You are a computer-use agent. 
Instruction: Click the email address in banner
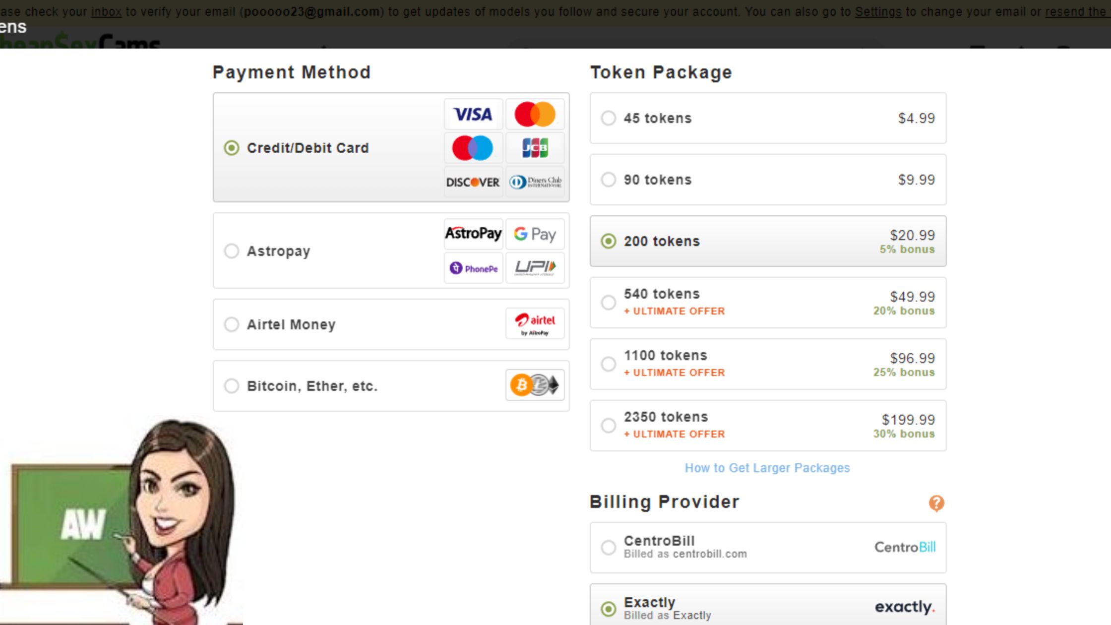pos(311,11)
